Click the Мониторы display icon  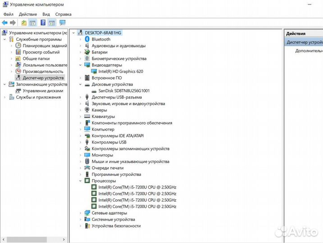87,155
